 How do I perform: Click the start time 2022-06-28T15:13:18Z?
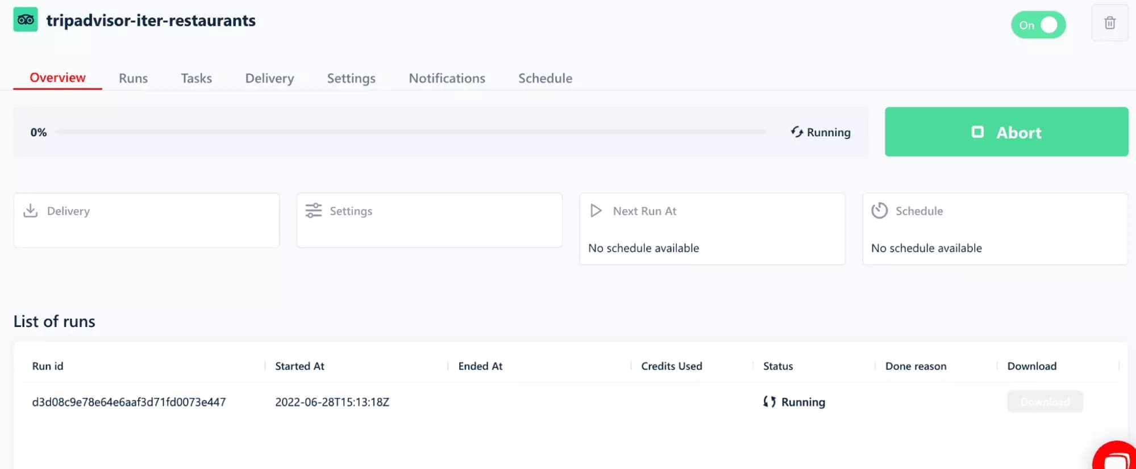pyautogui.click(x=332, y=402)
